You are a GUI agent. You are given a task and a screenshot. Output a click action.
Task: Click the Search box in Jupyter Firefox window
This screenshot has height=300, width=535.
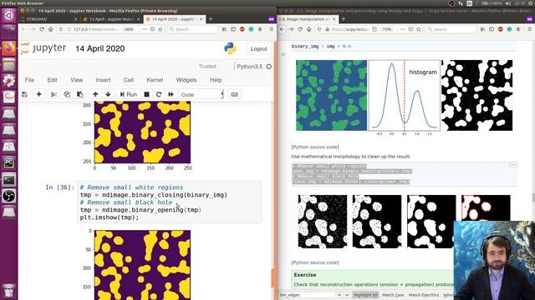[193, 29]
